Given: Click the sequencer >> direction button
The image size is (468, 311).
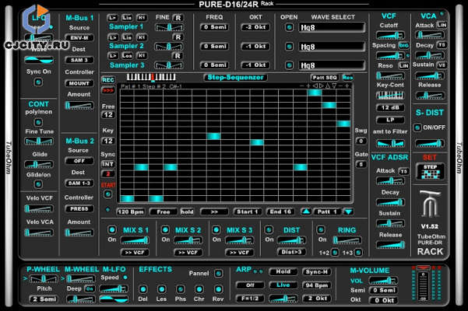Looking at the screenshot, I should point(214,211).
